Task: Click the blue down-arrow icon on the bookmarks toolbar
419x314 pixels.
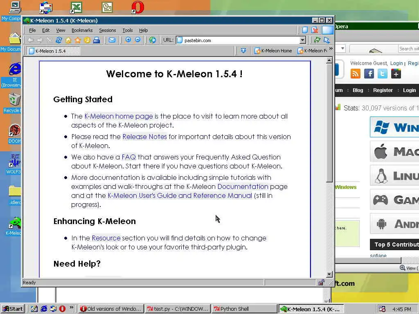Action: tap(243, 50)
